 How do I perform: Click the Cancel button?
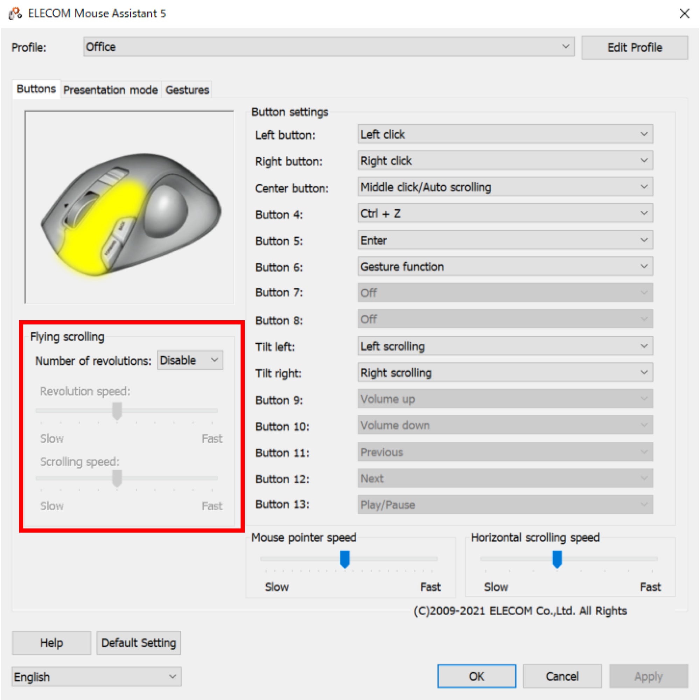coord(562,676)
